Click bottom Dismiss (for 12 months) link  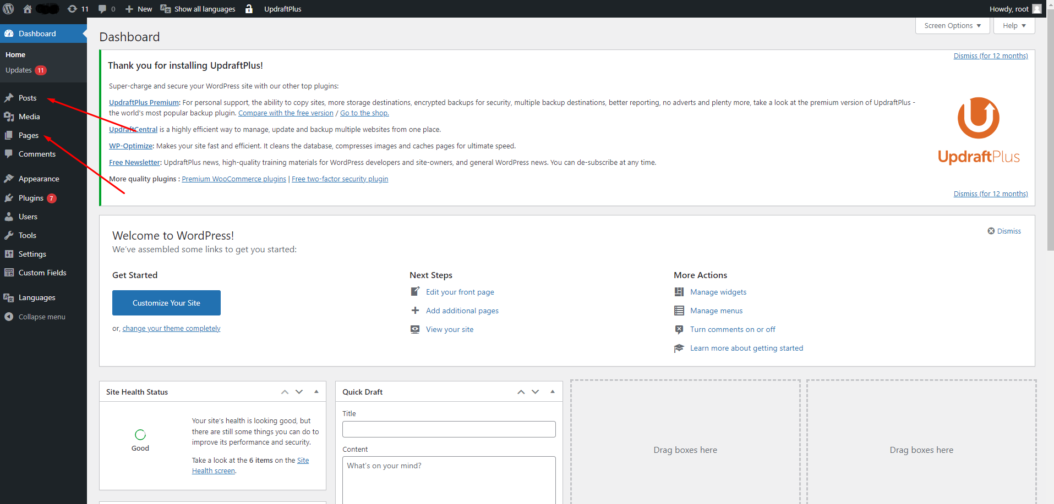pos(991,193)
